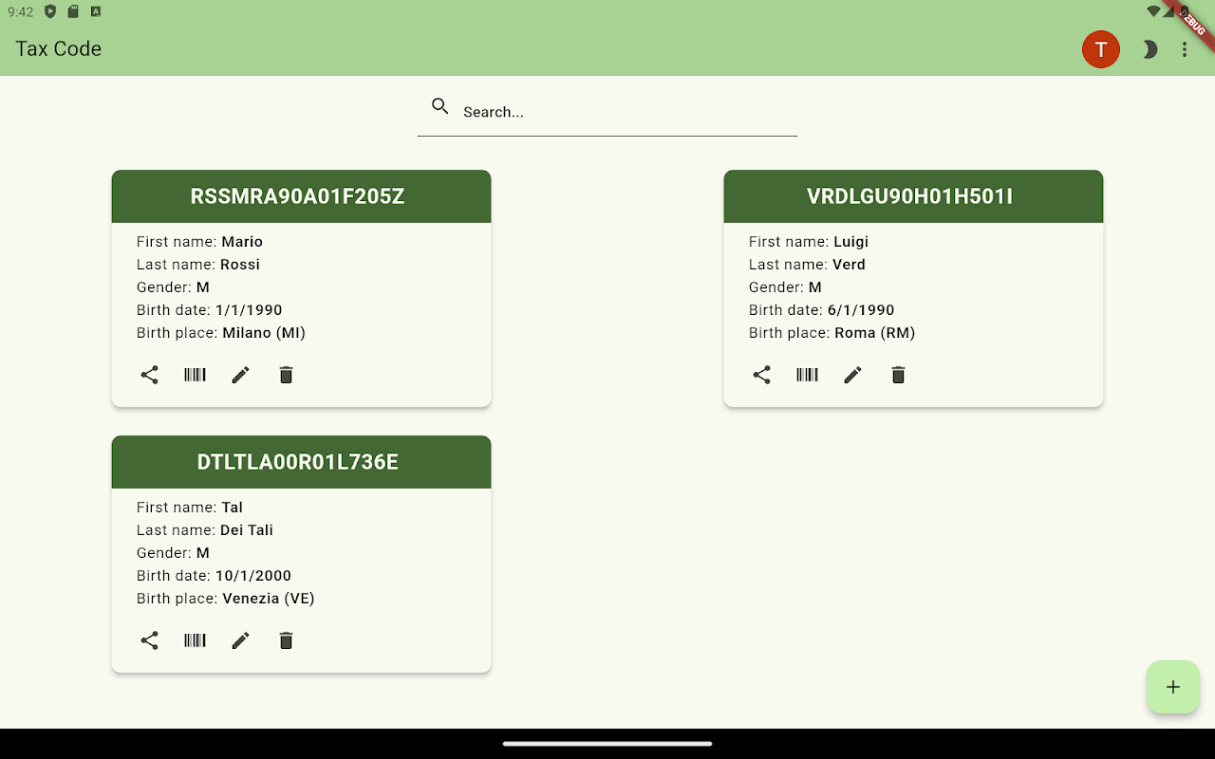Edit the Tal Dei Tali card
Screen dimensions: 1215x759
tap(241, 640)
